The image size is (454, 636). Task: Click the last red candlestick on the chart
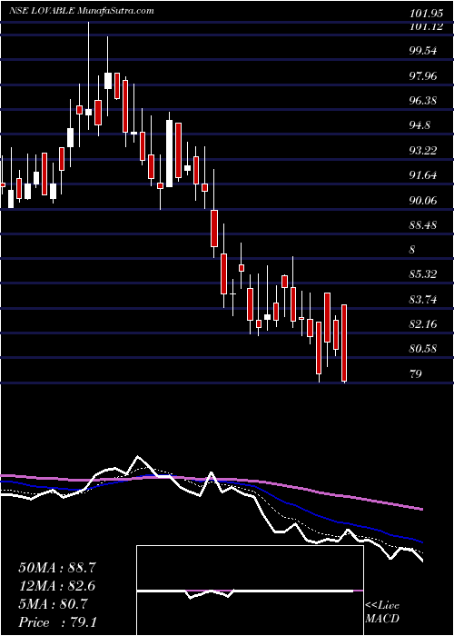point(344,343)
